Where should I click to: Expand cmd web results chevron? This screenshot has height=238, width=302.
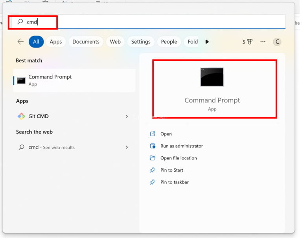[x=127, y=147]
